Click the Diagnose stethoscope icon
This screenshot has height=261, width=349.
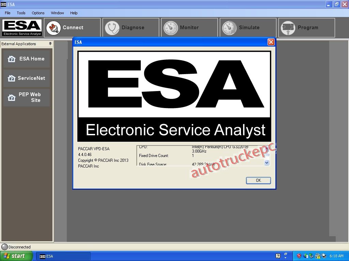pos(112,28)
